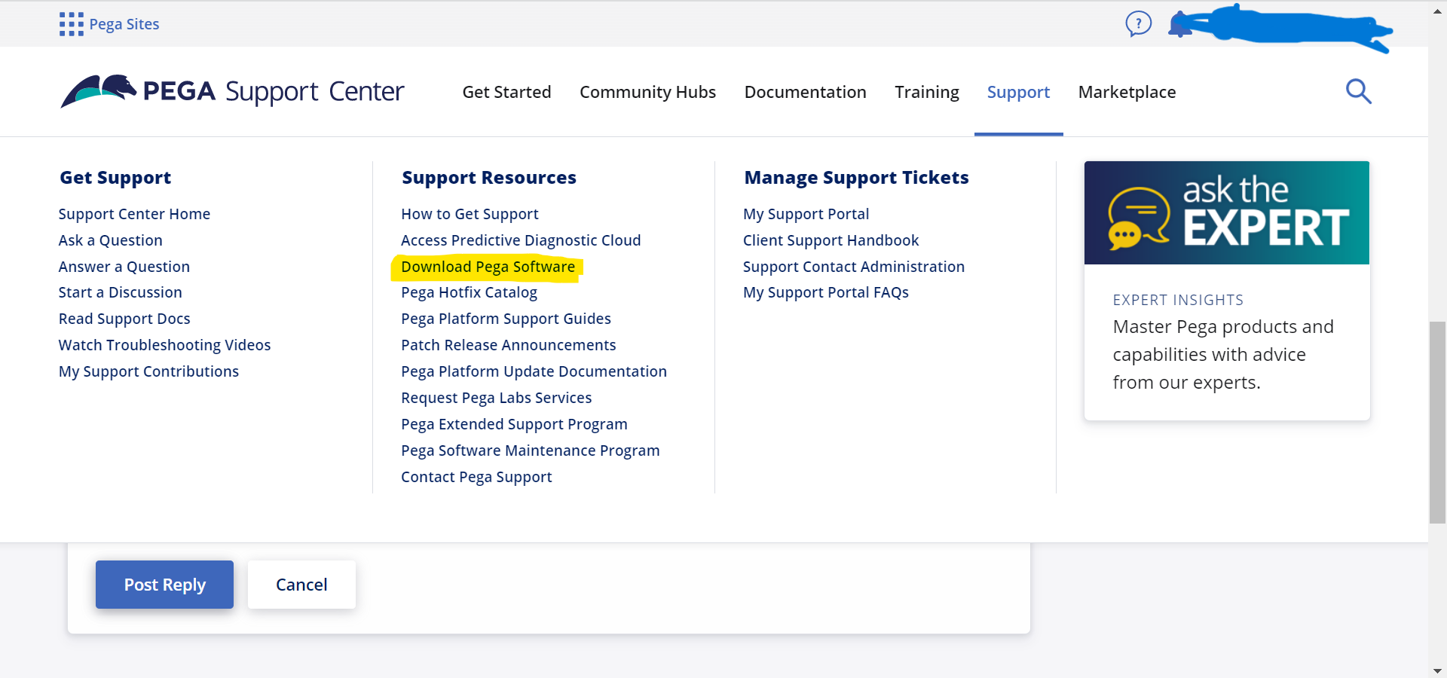Open the Marketplace menu
This screenshot has width=1447, height=678.
[1126, 91]
